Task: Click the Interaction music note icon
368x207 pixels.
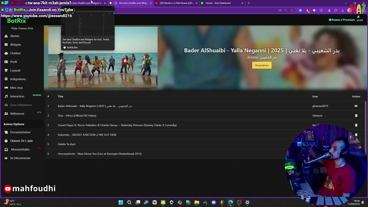Action: [x=6, y=96]
